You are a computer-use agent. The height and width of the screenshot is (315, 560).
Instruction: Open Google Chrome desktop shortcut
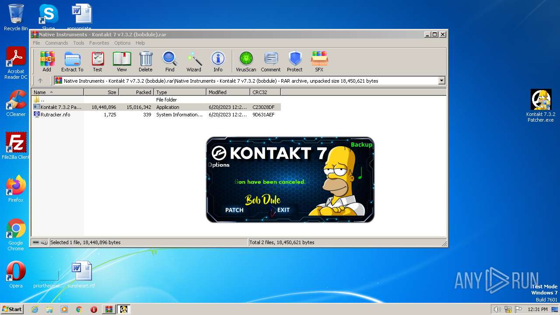16,235
